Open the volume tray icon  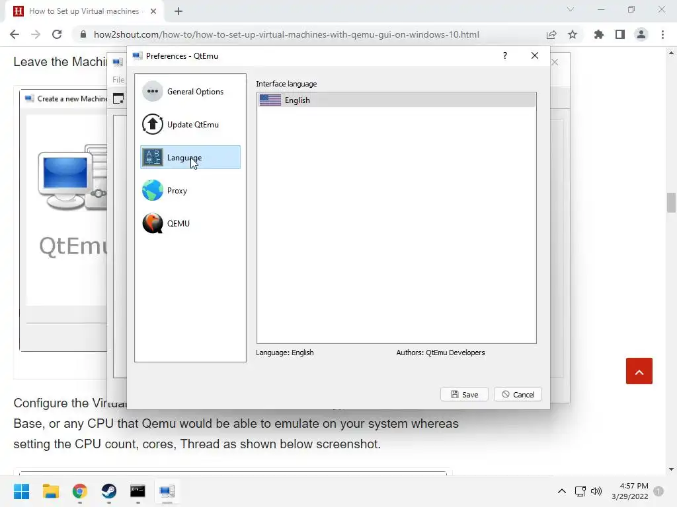596,491
